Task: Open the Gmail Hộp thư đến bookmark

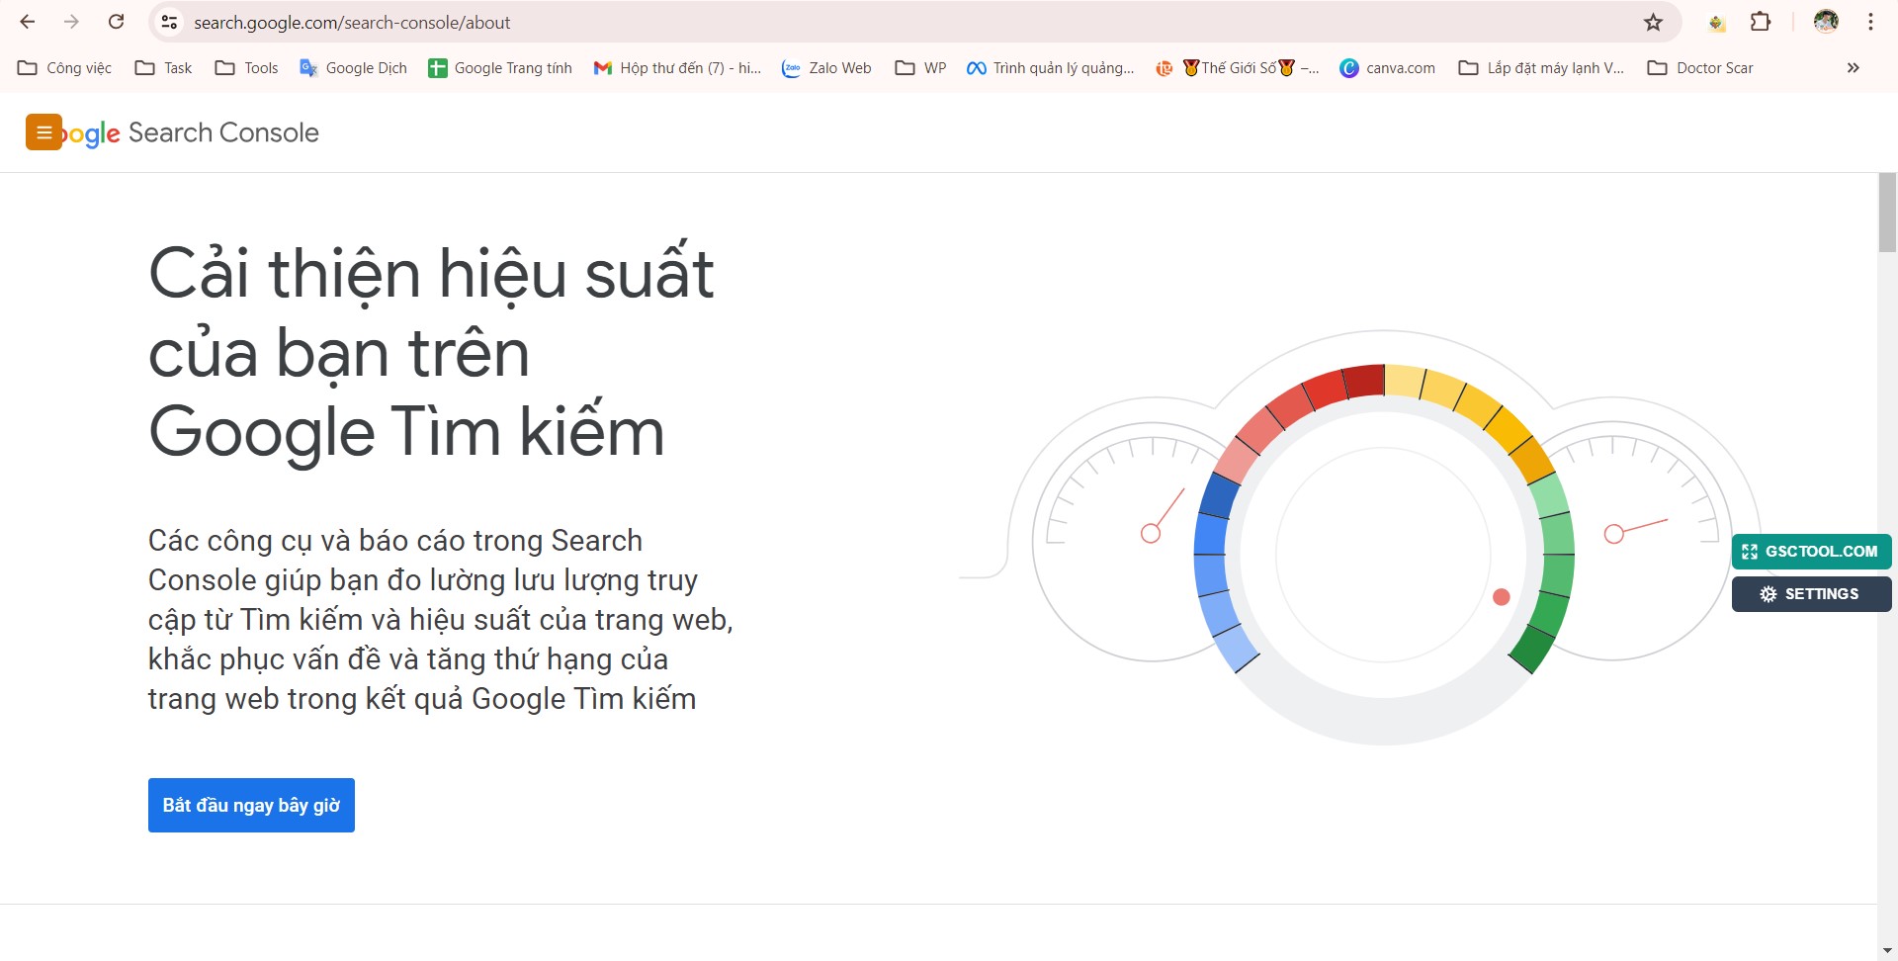Action: [677, 67]
